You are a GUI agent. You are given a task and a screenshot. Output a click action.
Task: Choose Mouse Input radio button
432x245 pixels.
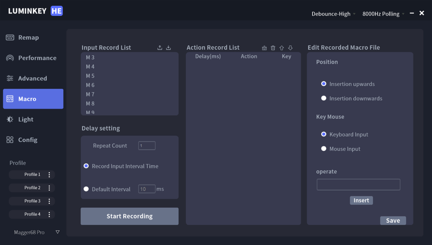click(324, 148)
